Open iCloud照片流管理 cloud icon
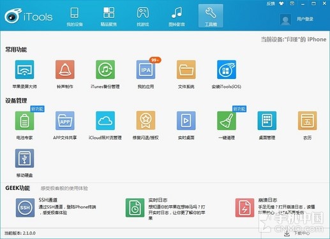This screenshot has height=239, width=330. pyautogui.click(x=105, y=120)
